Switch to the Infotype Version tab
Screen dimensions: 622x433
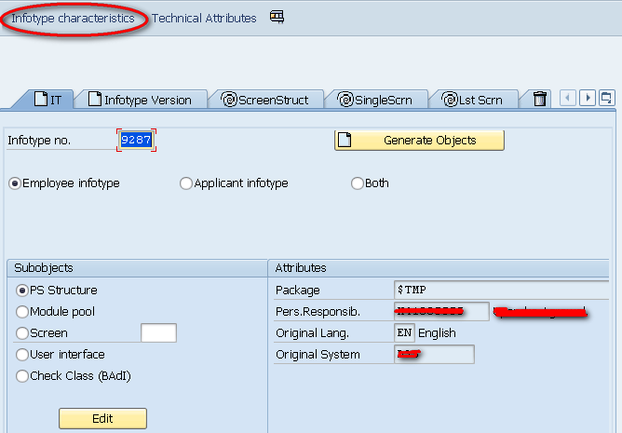140,100
